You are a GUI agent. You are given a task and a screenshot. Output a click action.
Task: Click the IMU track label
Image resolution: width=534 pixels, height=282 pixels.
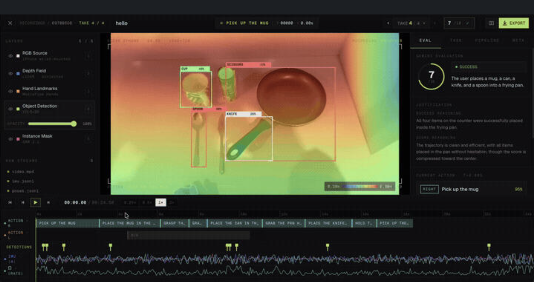pos(12,259)
